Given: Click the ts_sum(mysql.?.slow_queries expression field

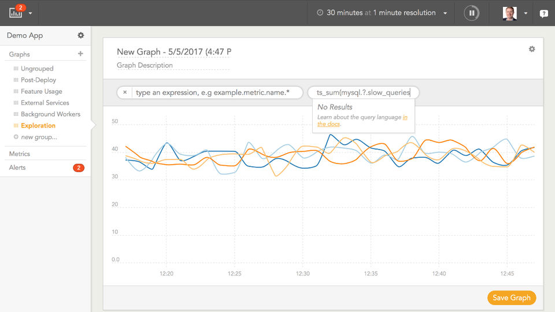Looking at the screenshot, I should tap(363, 92).
